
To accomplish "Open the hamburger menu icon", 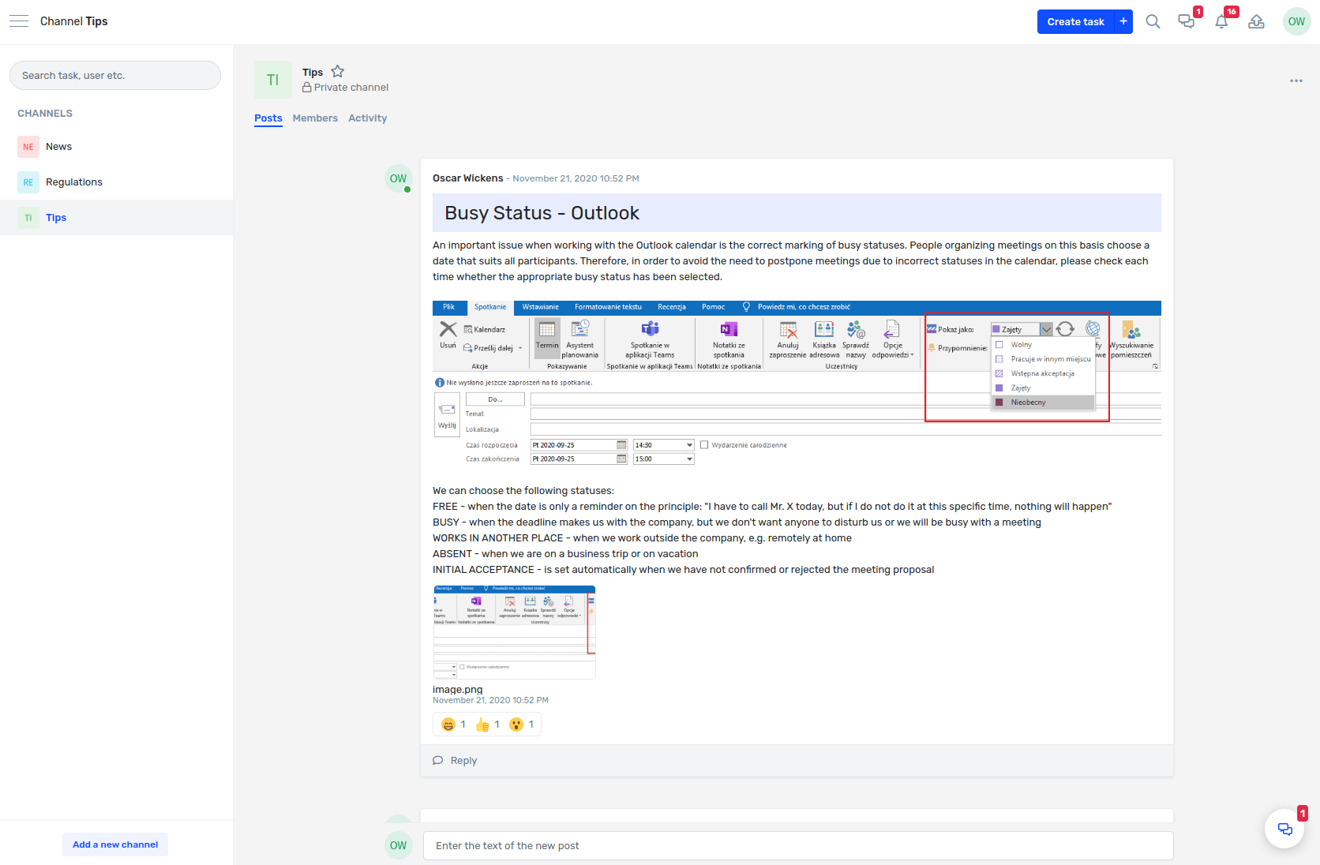I will [19, 21].
